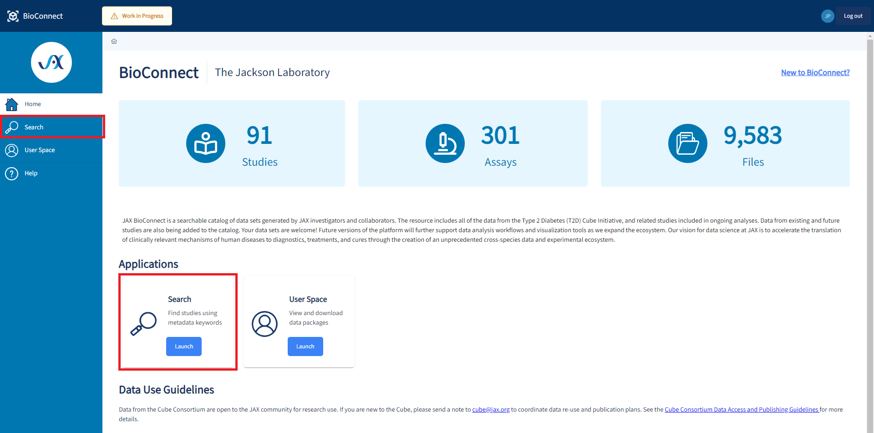Open the New to BioConnect? link

pyautogui.click(x=815, y=72)
